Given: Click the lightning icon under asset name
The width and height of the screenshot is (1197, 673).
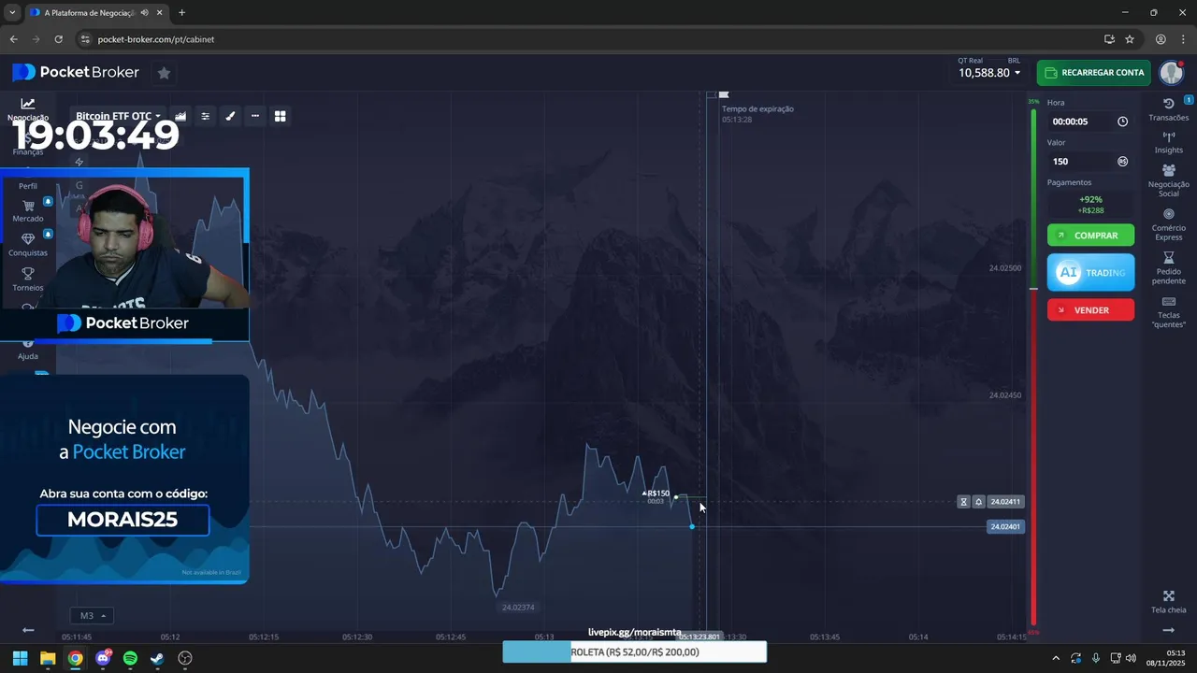Looking at the screenshot, I should click(x=79, y=162).
